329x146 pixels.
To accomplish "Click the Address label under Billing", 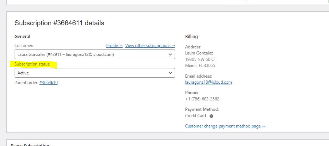I will (193, 47).
